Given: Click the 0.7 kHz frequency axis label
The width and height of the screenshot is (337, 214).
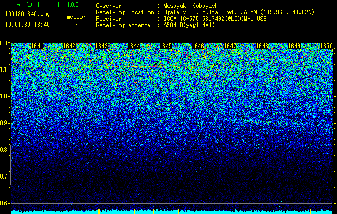Looking at the screenshot, I should tap(4, 177).
